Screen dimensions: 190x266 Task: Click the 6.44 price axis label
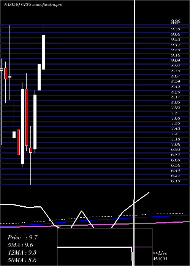(x=176, y=171)
